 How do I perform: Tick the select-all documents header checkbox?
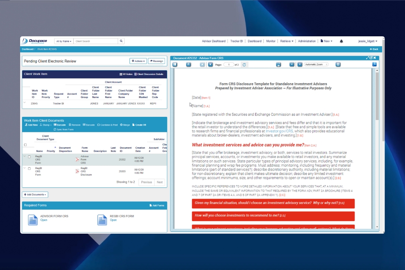point(26,145)
